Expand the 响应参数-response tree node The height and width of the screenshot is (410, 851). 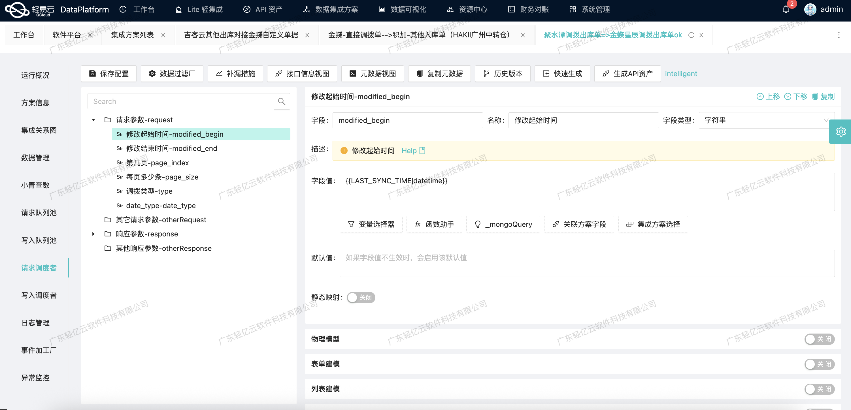[93, 234]
